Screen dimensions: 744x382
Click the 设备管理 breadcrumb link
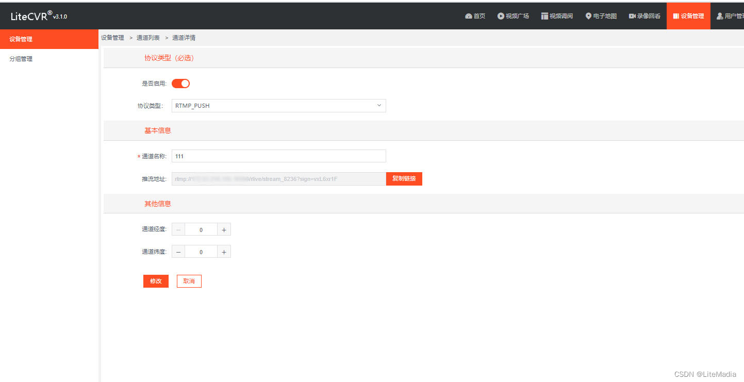tap(112, 38)
